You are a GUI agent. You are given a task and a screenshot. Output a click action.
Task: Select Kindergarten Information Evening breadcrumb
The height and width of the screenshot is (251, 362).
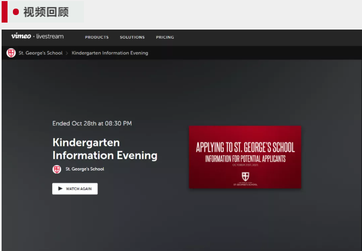tap(110, 53)
